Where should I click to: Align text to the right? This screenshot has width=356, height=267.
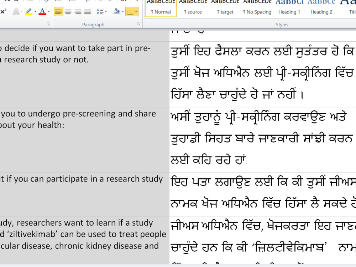pos(78,11)
